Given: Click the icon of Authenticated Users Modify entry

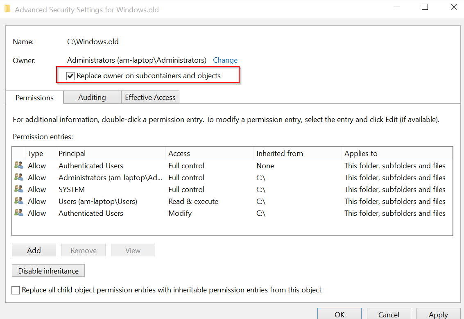Looking at the screenshot, I should (x=19, y=213).
